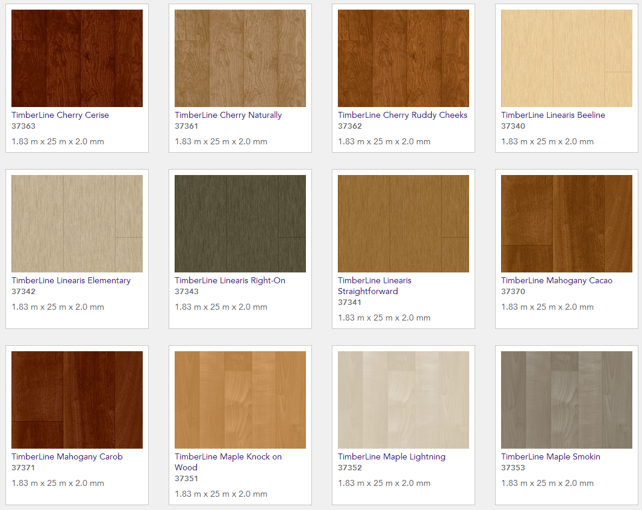Image resolution: width=642 pixels, height=510 pixels.
Task: Select product code 37351
Action: point(186,479)
